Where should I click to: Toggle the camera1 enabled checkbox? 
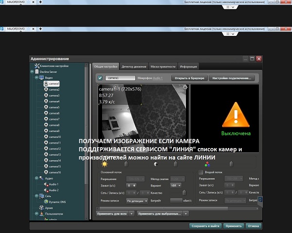click(100, 78)
